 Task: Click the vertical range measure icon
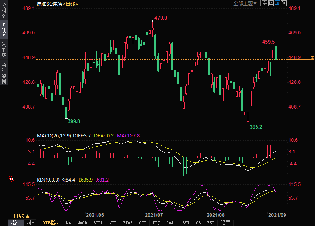tap(271, 3)
